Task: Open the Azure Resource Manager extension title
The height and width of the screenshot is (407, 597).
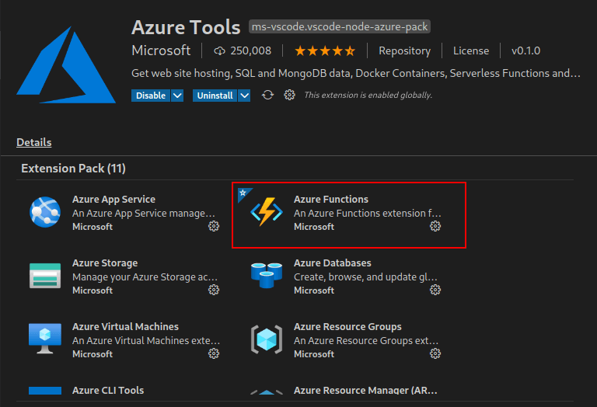Action: 365,390
